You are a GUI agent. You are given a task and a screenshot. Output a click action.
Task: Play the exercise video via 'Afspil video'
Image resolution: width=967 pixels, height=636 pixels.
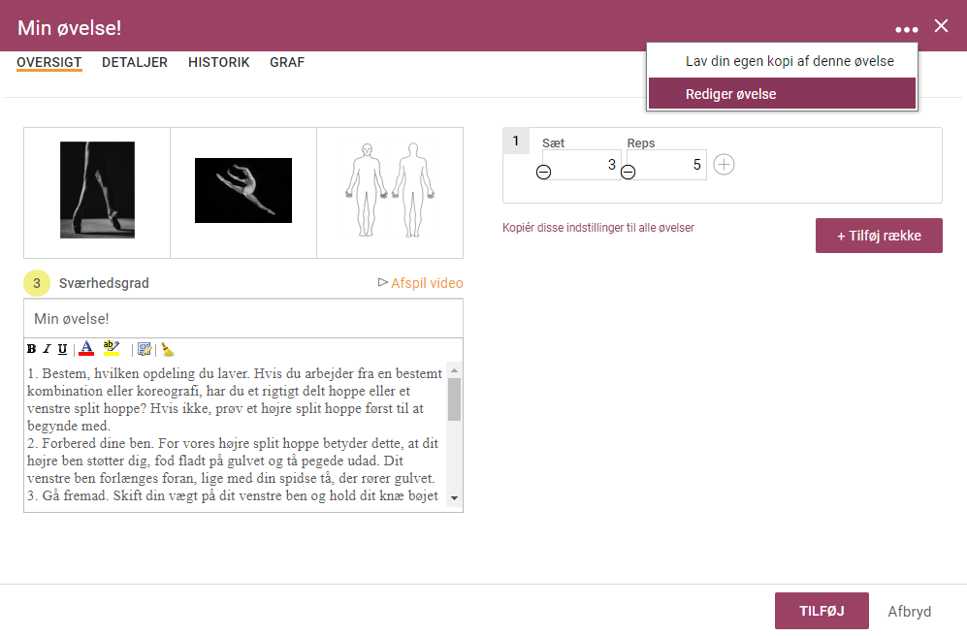click(x=421, y=283)
